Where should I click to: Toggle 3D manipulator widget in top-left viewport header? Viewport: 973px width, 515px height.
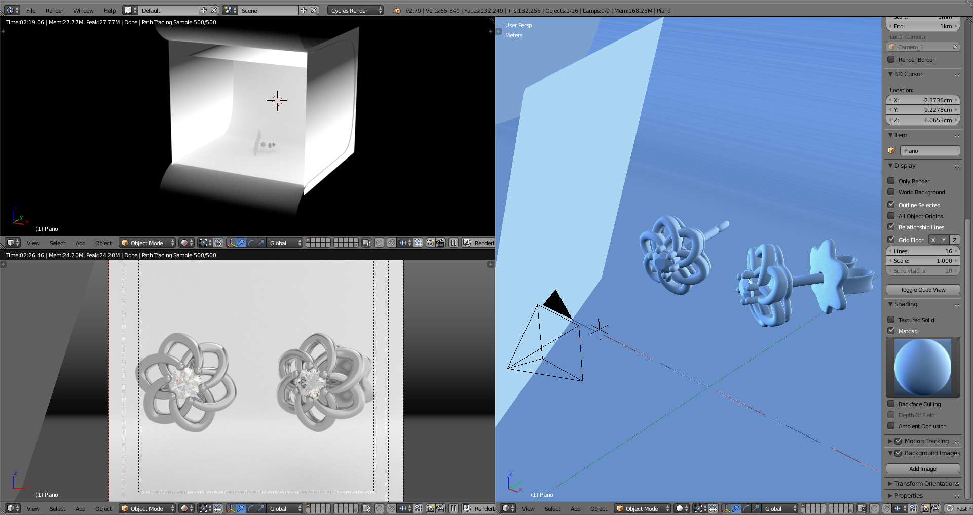[231, 243]
